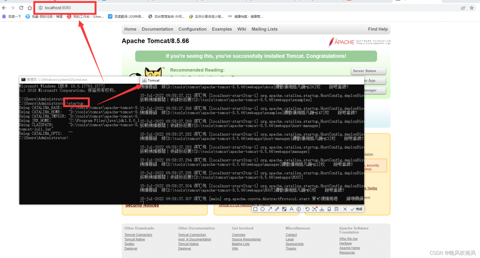Open the Apache Home link
The image size is (480, 258).
click(x=349, y=248)
